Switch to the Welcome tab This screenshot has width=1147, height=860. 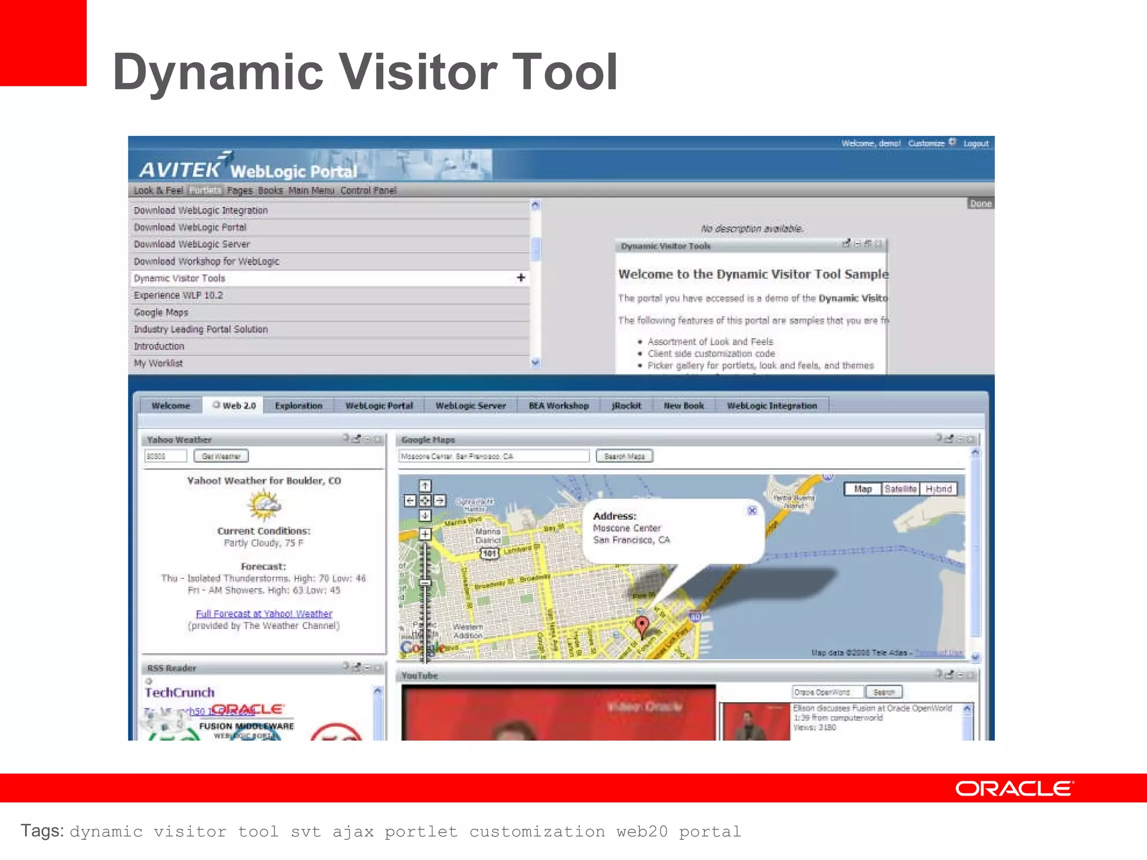[x=171, y=405]
